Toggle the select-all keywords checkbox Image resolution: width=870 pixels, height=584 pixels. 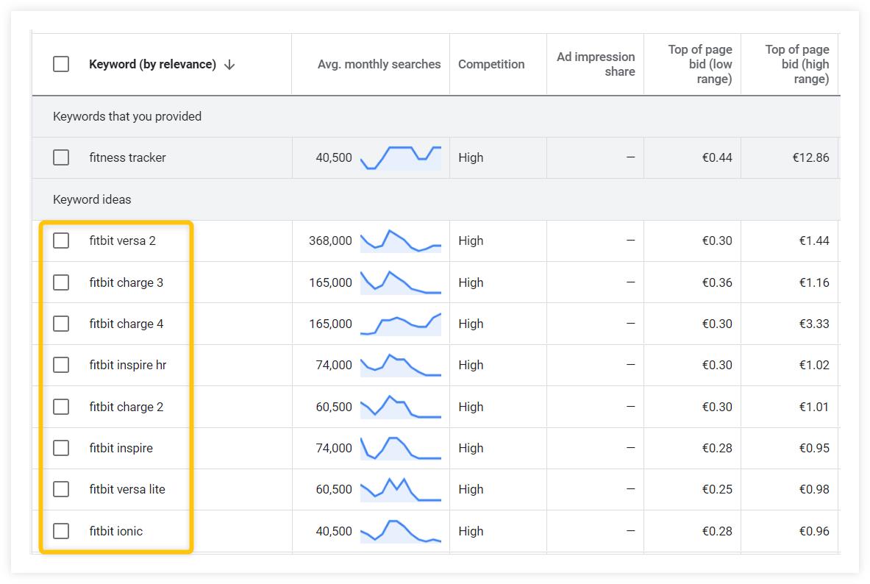tap(61, 64)
